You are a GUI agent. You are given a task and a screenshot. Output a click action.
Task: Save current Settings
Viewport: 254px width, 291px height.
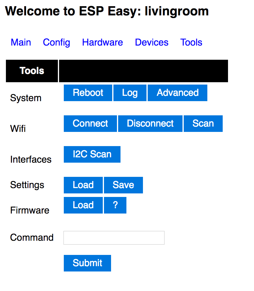123,185
